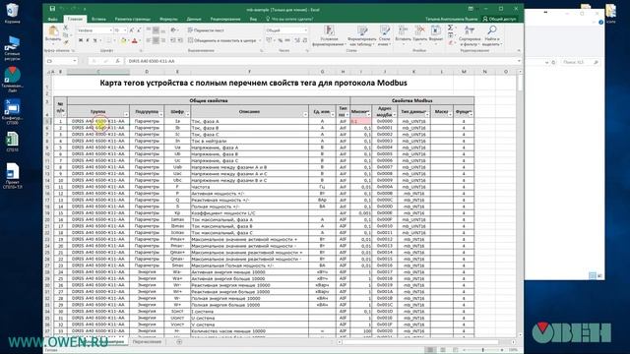The height and width of the screenshot is (354, 630).
Task: Increase font size with larger A icon
Action: point(131,30)
